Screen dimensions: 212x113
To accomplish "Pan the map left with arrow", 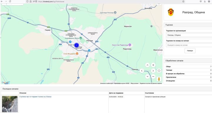I will tap(142, 71).
